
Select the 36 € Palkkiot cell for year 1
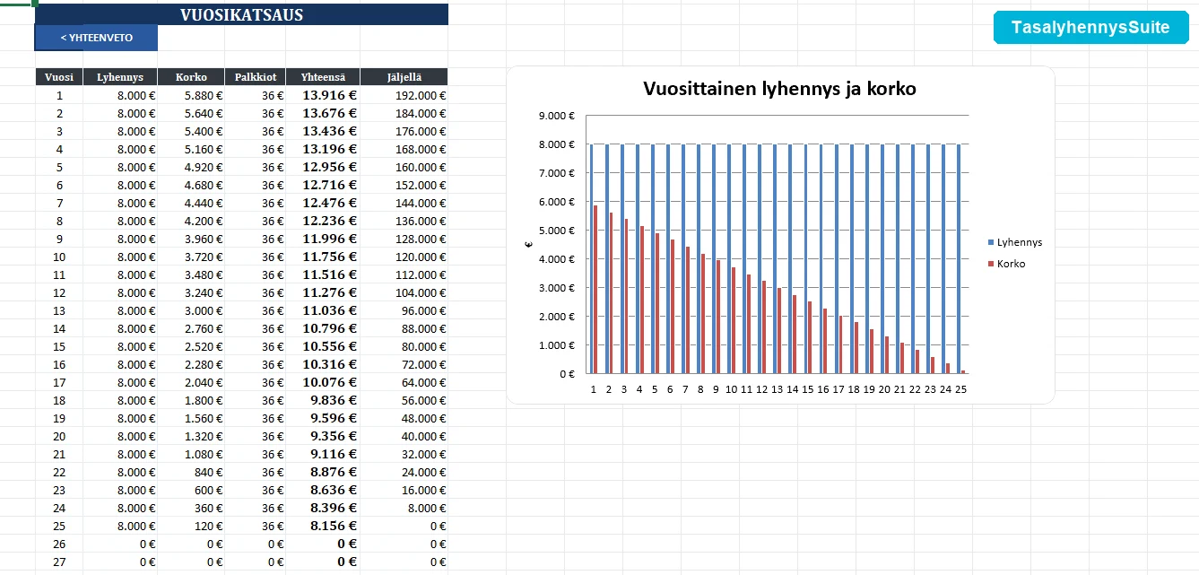coord(256,95)
